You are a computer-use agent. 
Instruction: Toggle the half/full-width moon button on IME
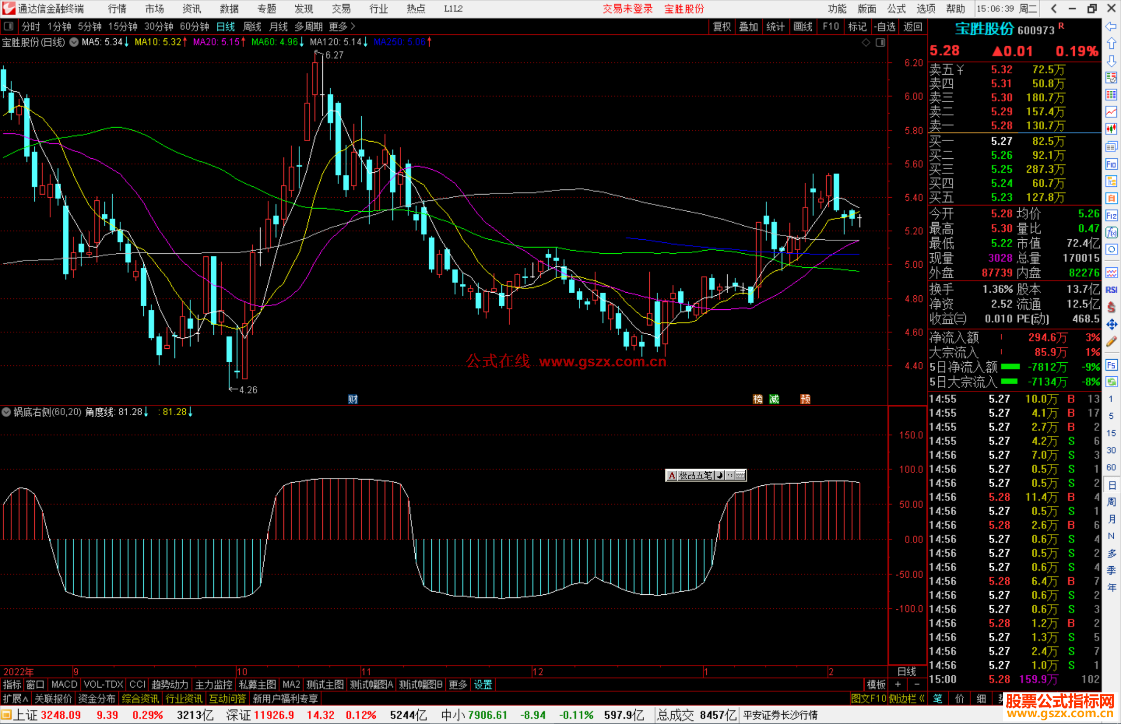(x=719, y=475)
